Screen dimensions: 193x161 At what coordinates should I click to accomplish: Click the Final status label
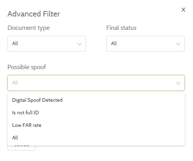tap(121, 28)
